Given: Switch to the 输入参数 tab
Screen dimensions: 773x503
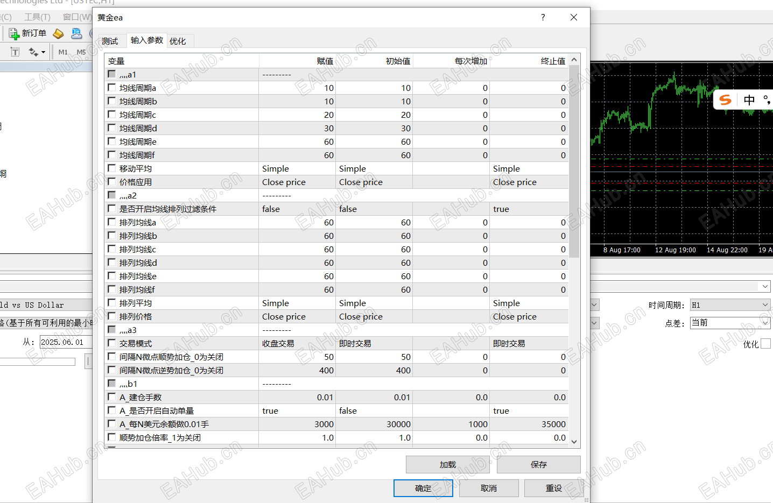Looking at the screenshot, I should 147,40.
